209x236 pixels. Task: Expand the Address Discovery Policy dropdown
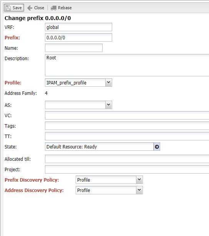(x=139, y=190)
